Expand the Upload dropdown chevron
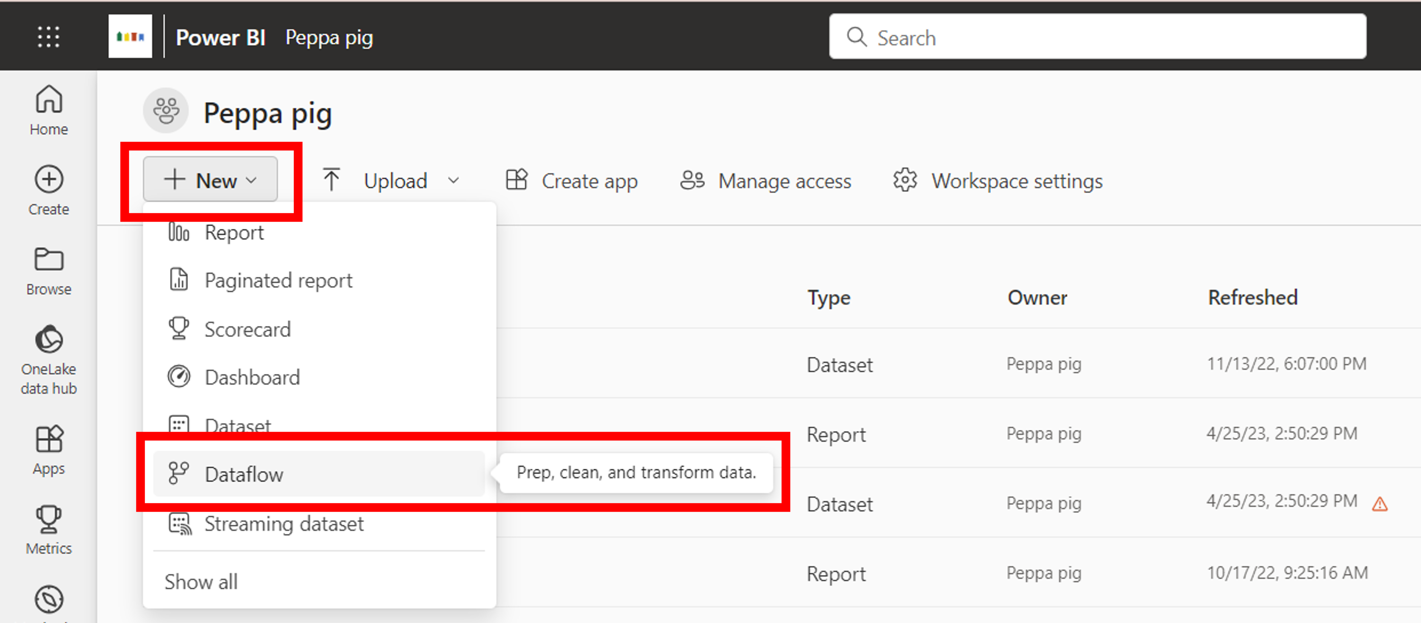This screenshot has width=1421, height=623. 454,181
